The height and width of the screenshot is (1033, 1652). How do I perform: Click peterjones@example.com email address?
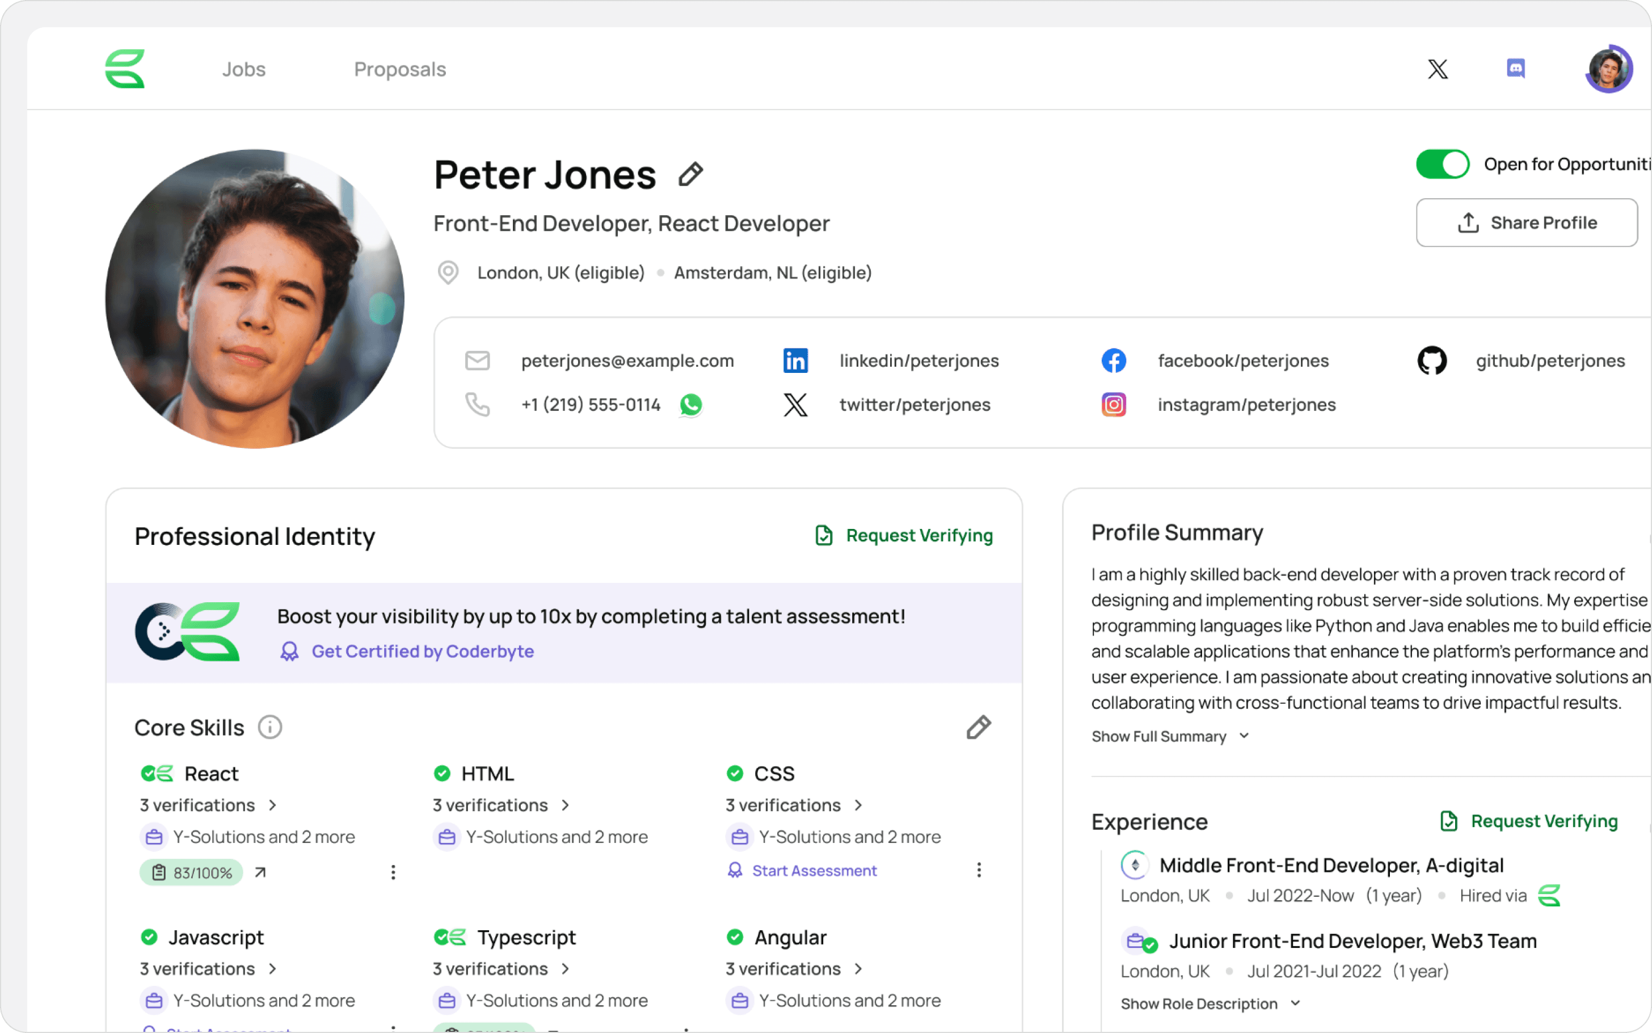[627, 360]
